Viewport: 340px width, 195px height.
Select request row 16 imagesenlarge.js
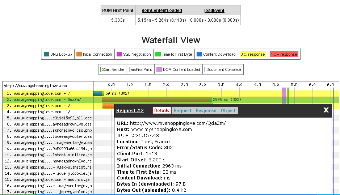48,186
